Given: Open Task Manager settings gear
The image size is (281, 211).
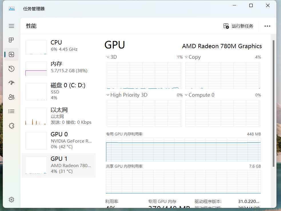Looking at the screenshot, I should coord(11,200).
